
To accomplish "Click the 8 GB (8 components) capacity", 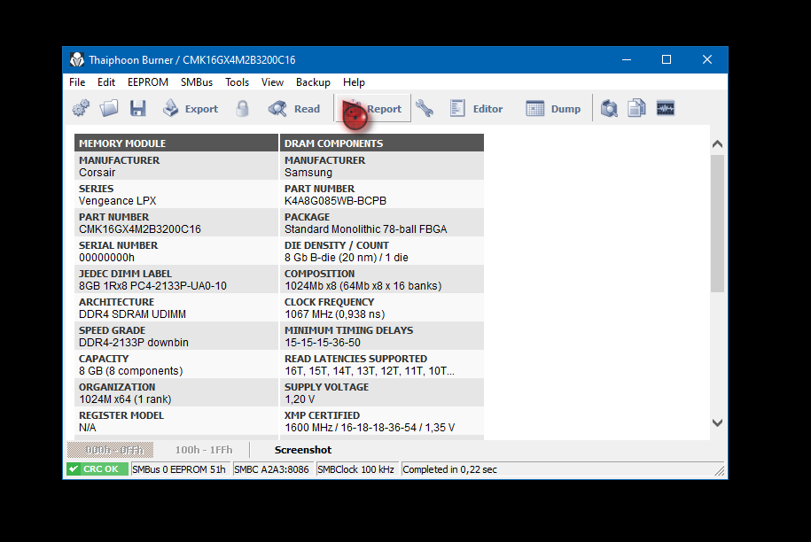I will [131, 371].
